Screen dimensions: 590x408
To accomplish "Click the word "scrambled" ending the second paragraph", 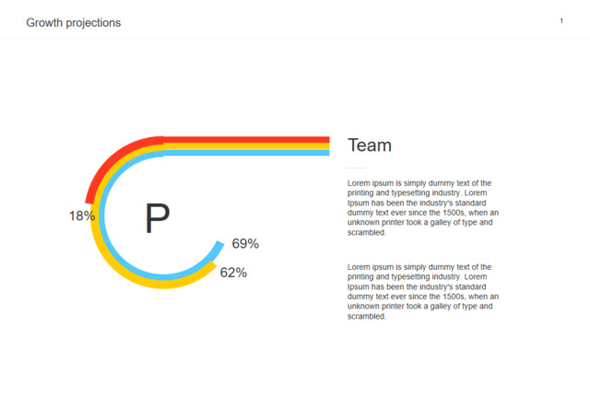I will point(366,317).
